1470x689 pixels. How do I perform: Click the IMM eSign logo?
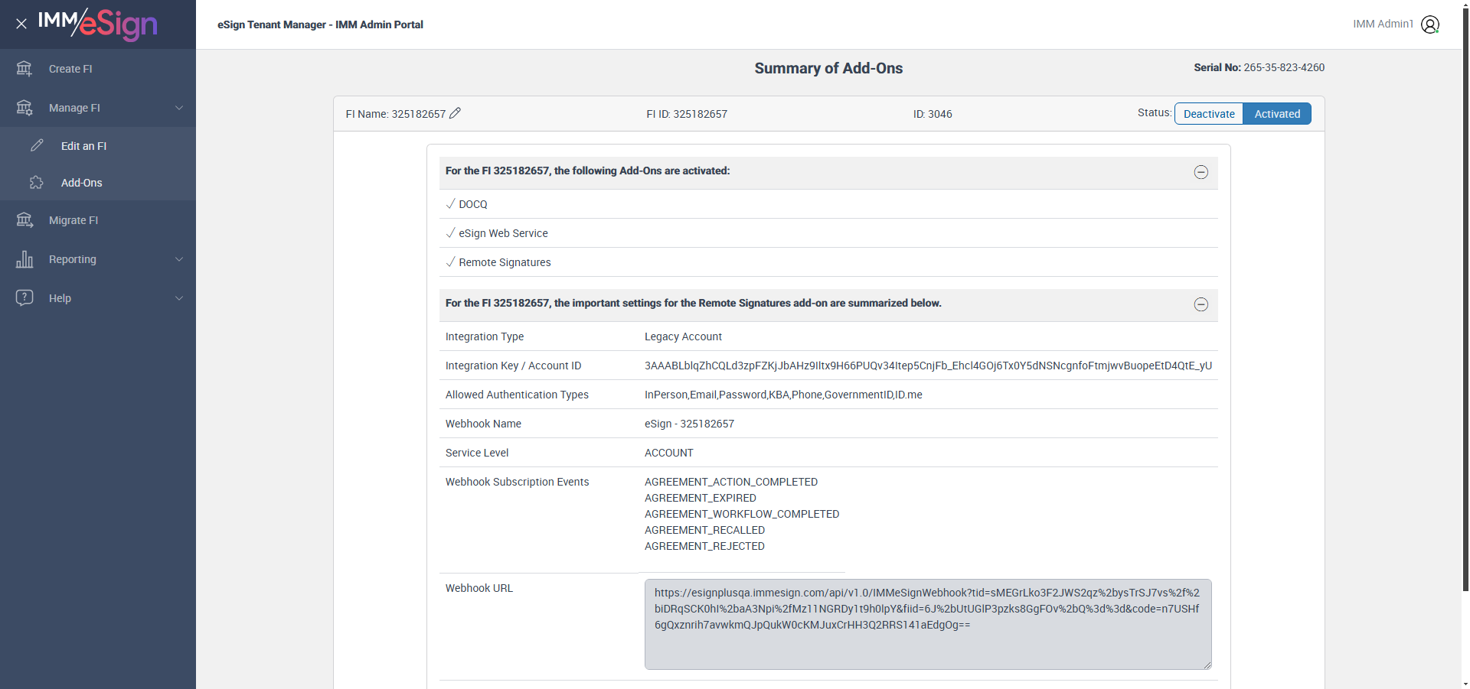(98, 24)
